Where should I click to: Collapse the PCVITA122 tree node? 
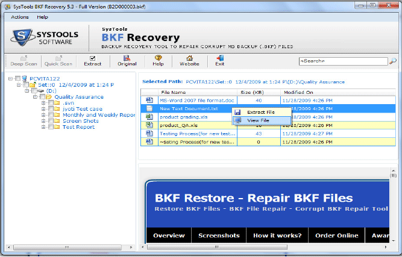10,79
